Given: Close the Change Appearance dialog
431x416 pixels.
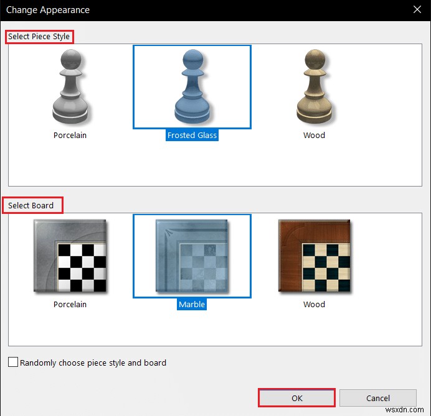Looking at the screenshot, I should tap(417, 9).
